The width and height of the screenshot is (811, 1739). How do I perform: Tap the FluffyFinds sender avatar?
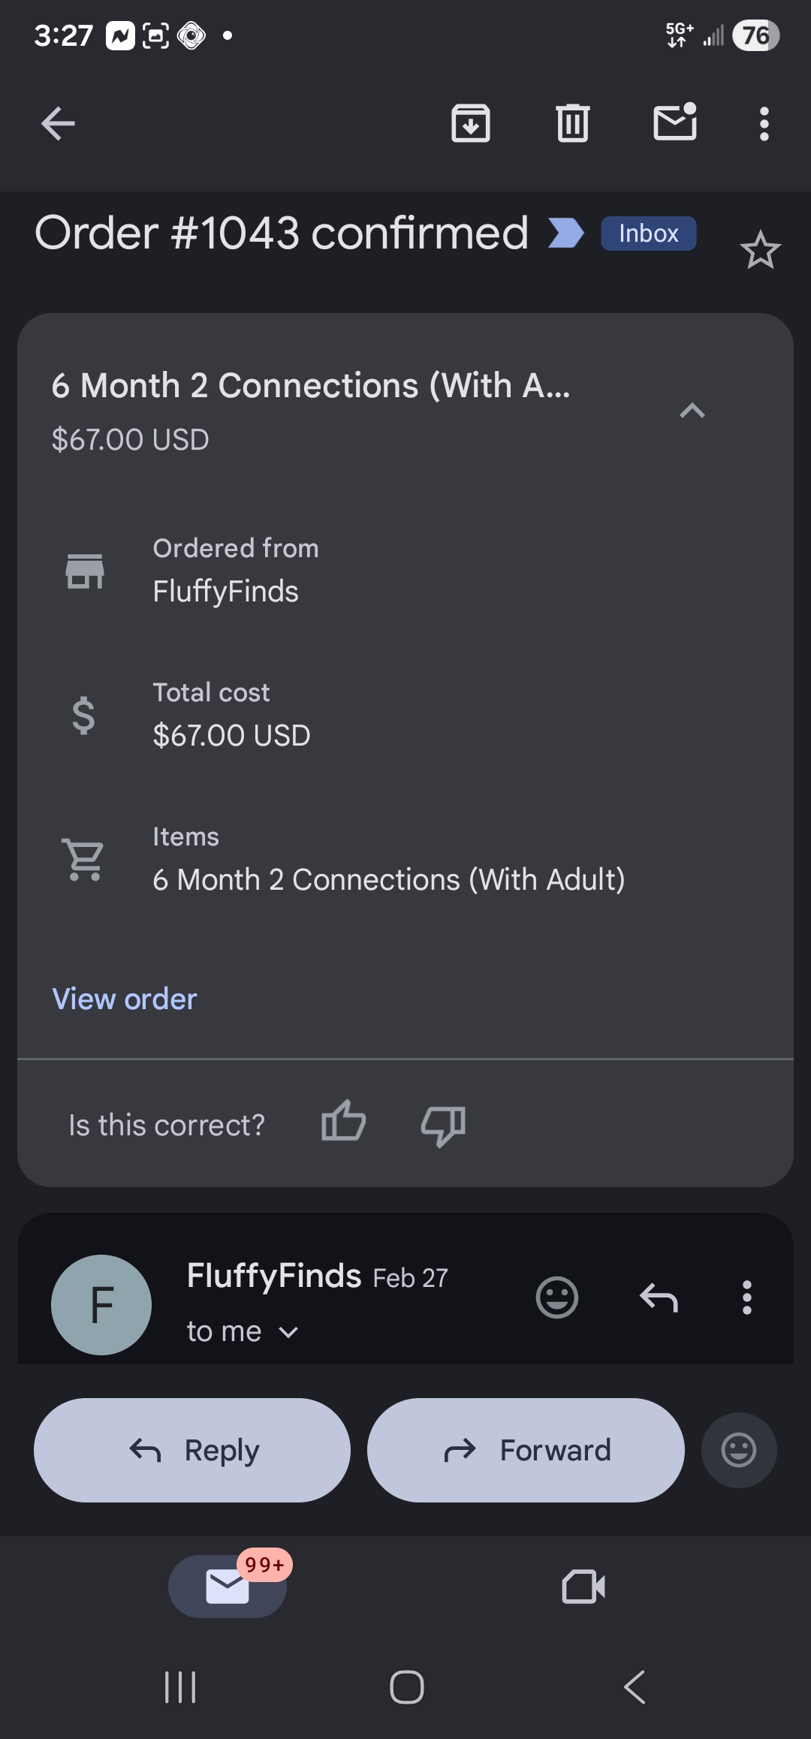tap(101, 1305)
